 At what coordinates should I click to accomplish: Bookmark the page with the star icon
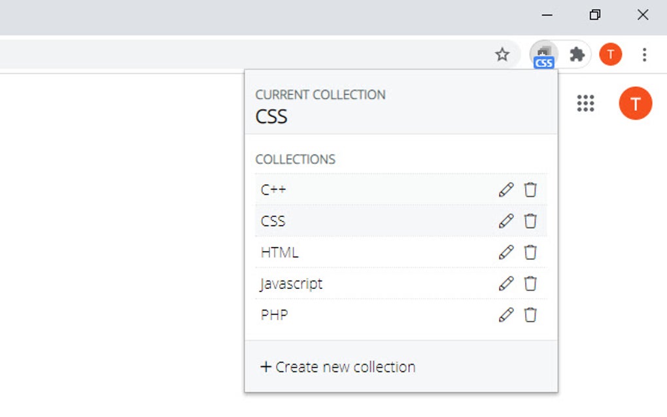click(x=503, y=54)
